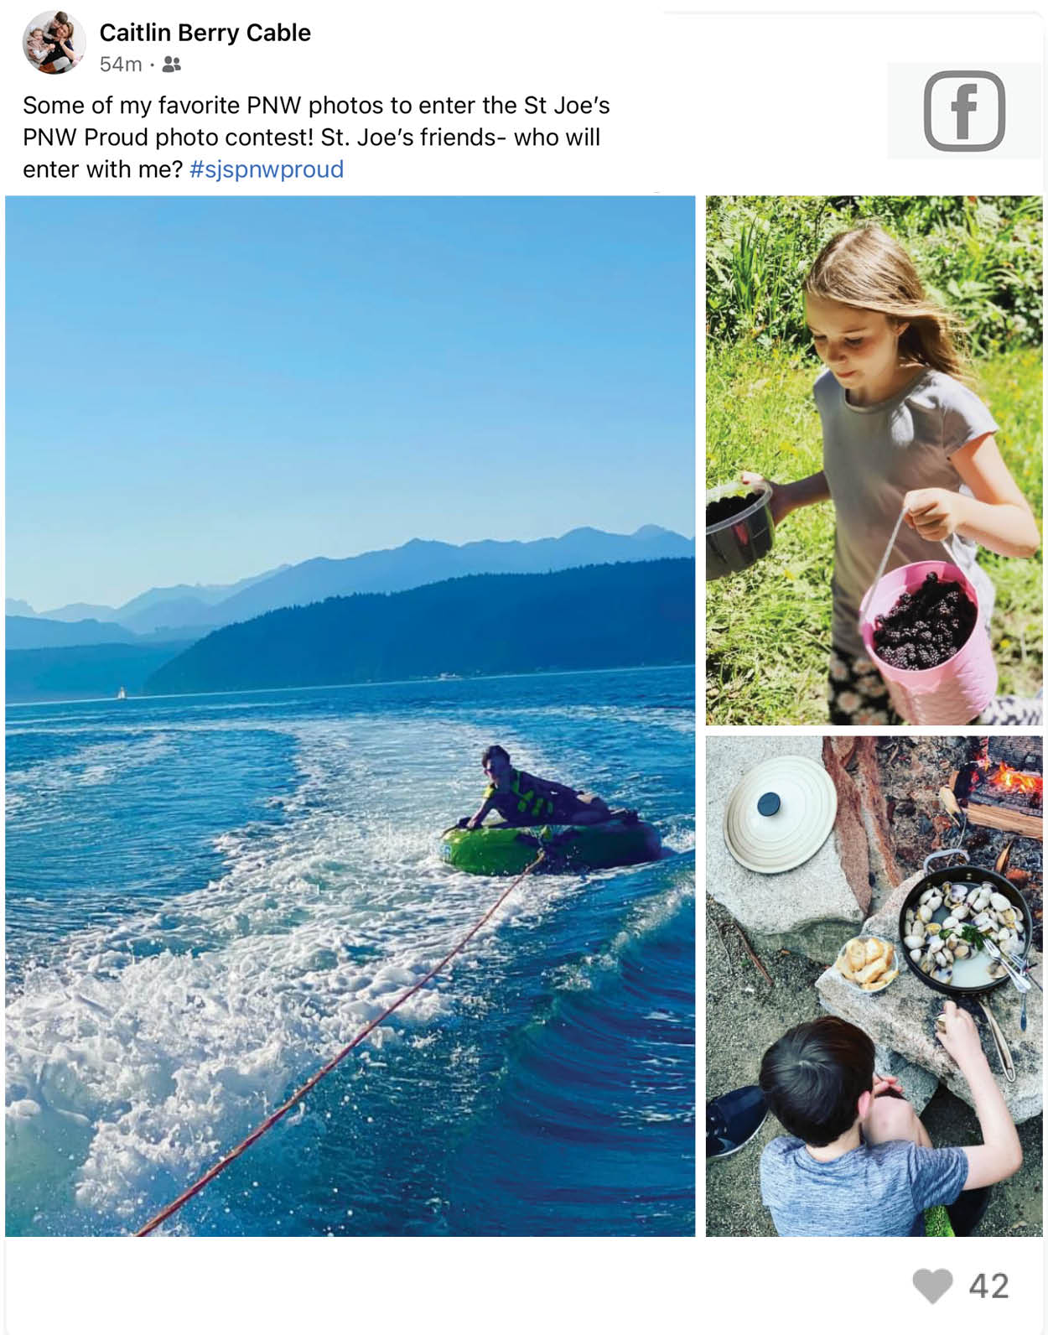The image size is (1048, 1335).
Task: Click the 42 likes count
Action: pos(989,1286)
